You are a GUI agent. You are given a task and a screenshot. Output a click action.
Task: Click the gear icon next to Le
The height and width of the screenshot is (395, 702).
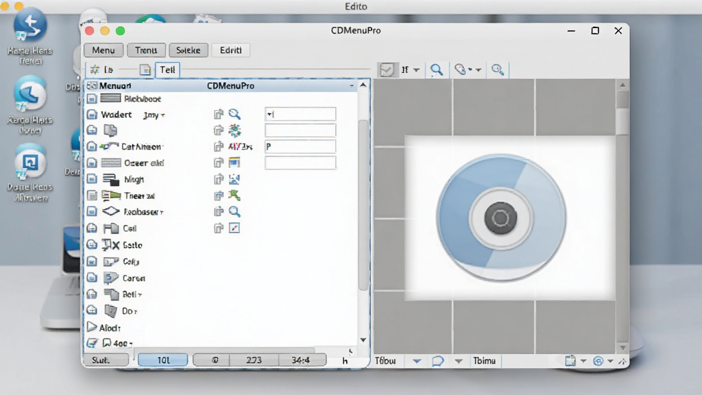click(x=95, y=69)
